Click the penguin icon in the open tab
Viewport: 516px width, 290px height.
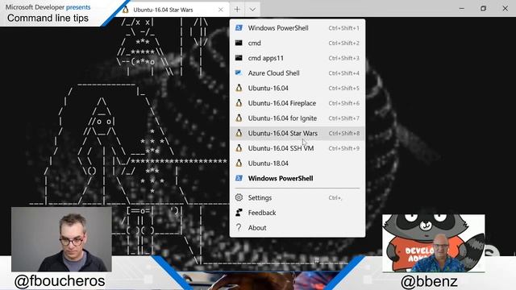click(x=126, y=10)
